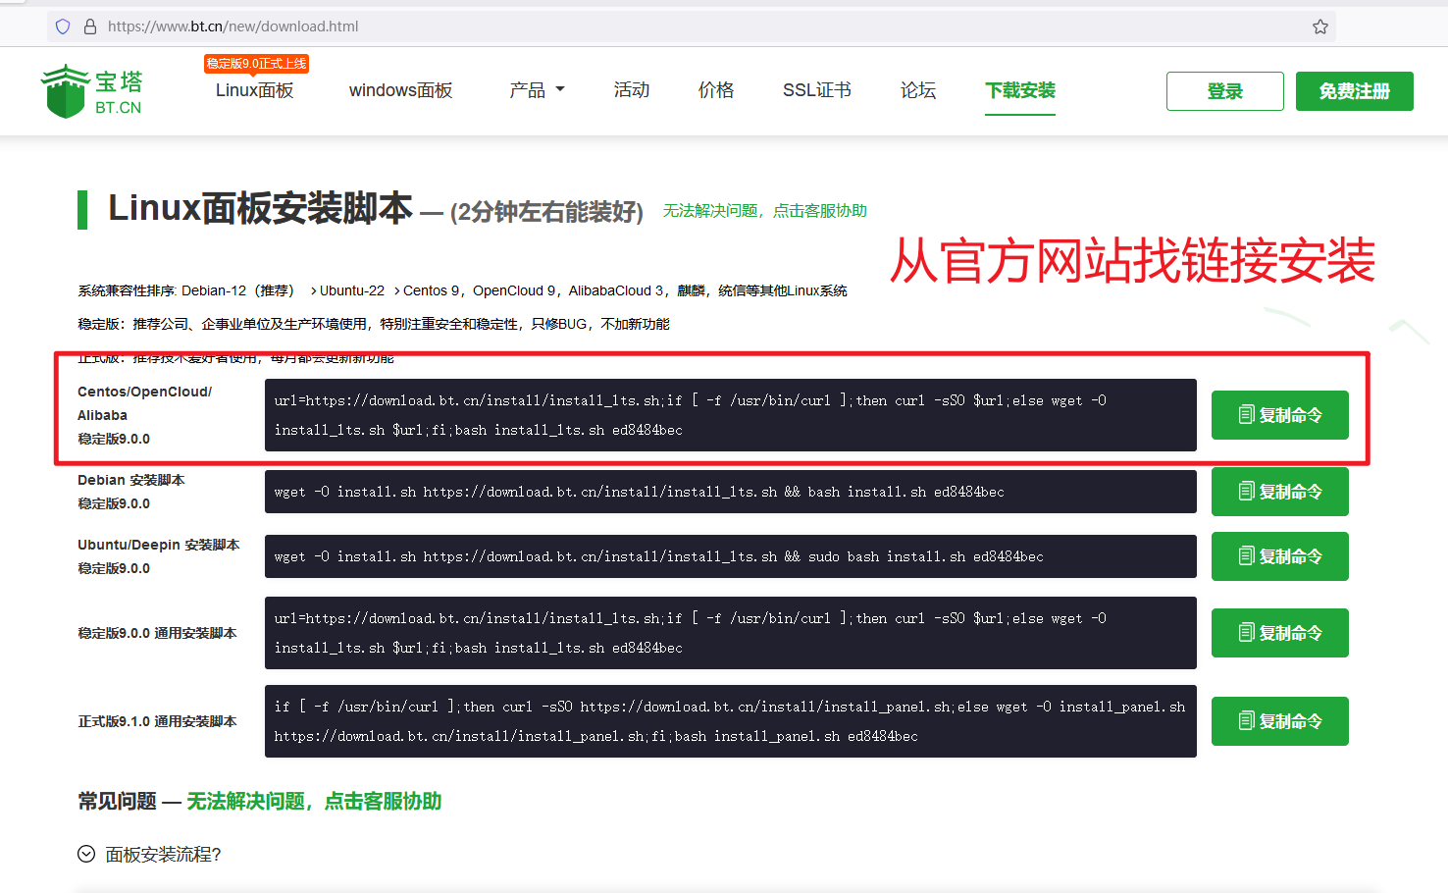Click the 稳定版9.0正式上线 badge

pyautogui.click(x=256, y=64)
